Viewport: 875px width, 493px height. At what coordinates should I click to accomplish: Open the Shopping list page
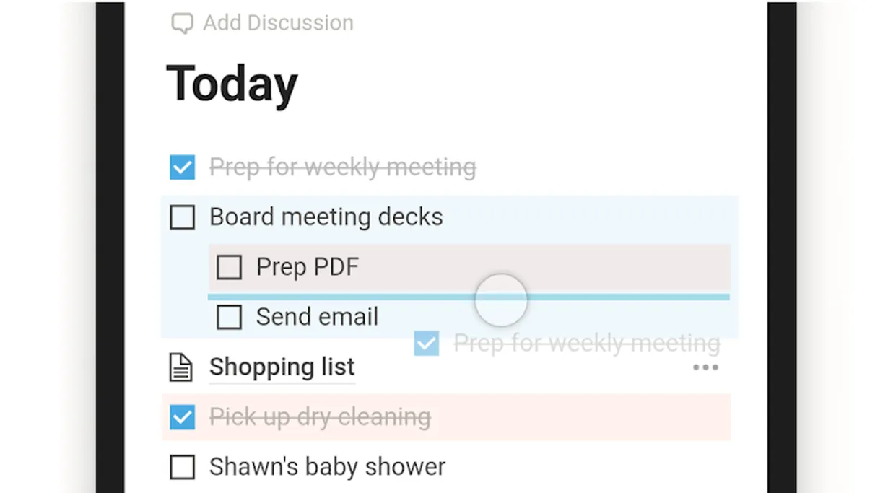(x=282, y=367)
